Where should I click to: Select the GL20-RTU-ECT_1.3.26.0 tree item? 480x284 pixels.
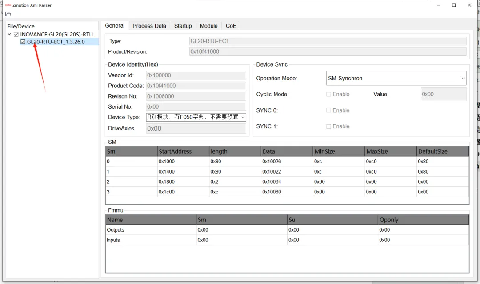pos(56,42)
